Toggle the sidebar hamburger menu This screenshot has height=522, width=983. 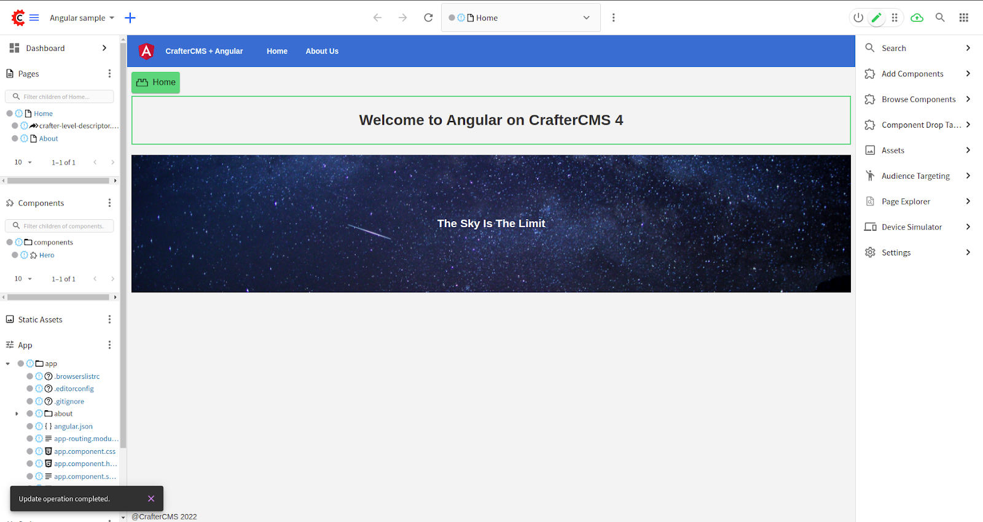34,18
